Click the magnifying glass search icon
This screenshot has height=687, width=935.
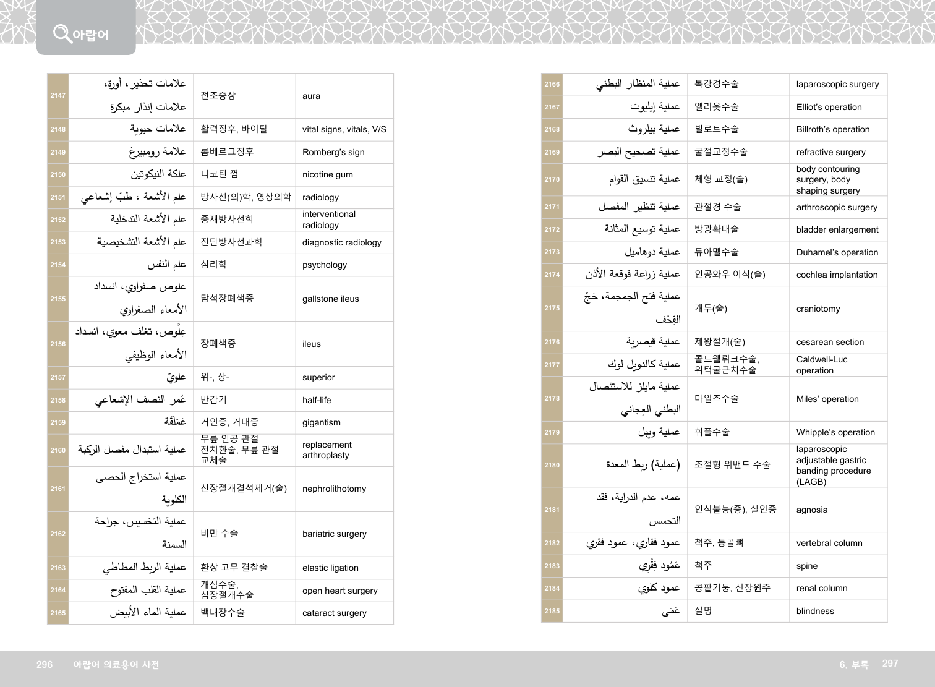coord(62,33)
